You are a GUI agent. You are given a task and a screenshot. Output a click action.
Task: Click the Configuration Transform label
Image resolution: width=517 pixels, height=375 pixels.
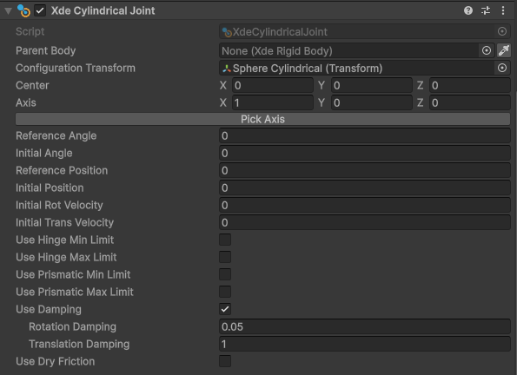tap(76, 68)
